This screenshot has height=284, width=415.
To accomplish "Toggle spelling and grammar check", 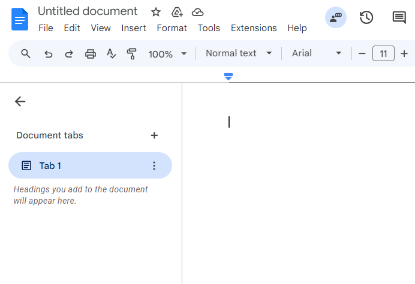I will [111, 54].
